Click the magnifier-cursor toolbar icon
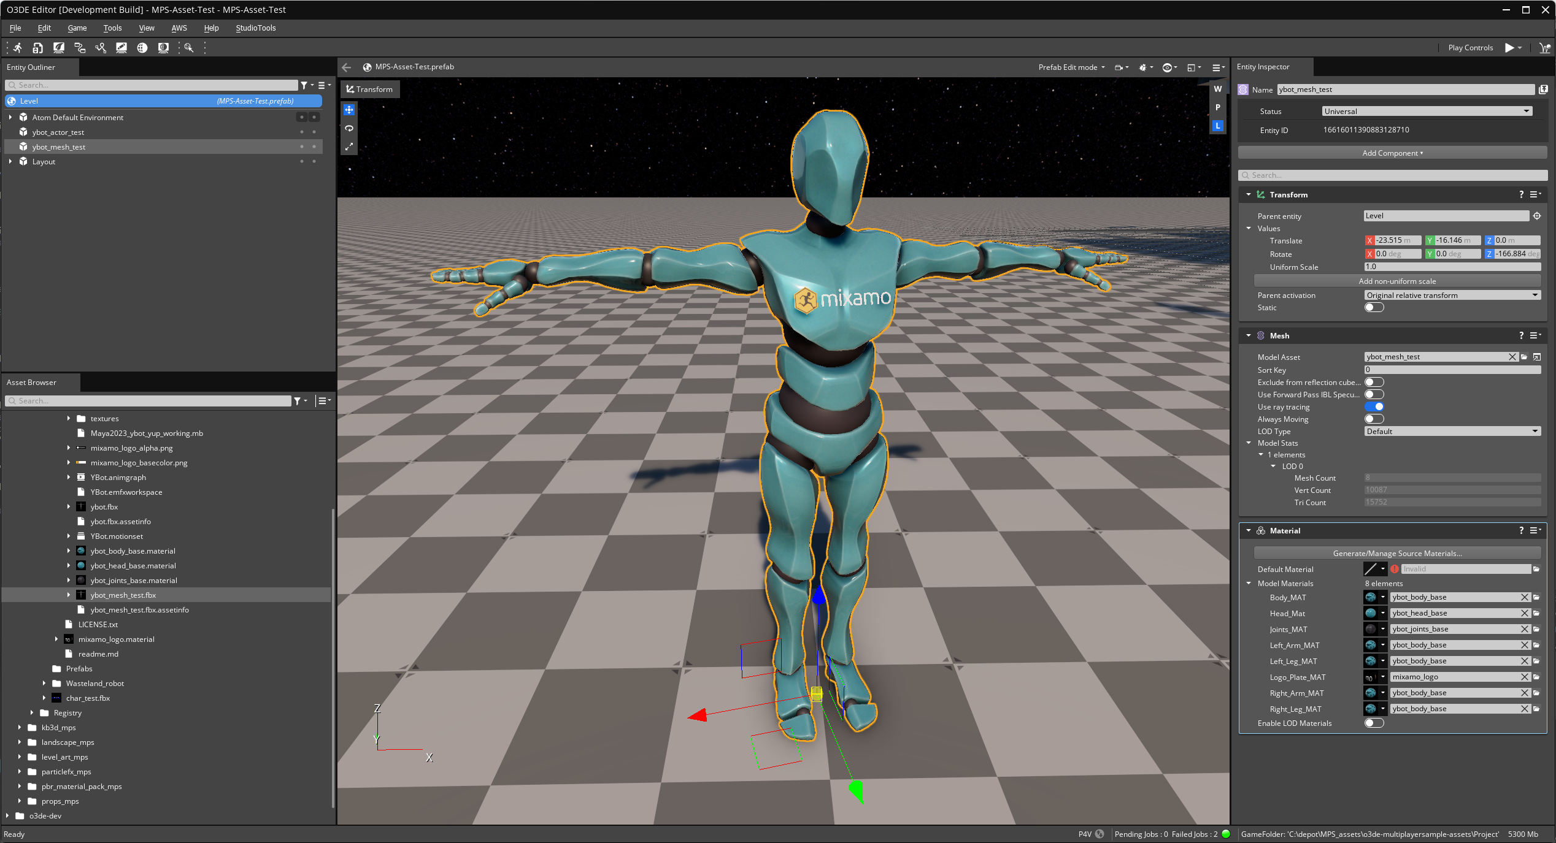Viewport: 1556px width, 843px height. pyautogui.click(x=189, y=48)
